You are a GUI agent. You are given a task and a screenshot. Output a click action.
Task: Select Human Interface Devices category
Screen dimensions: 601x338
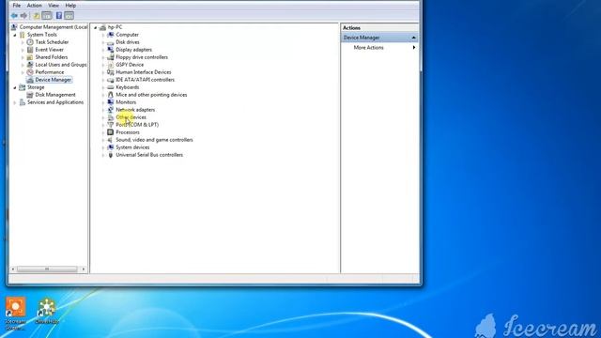click(144, 72)
